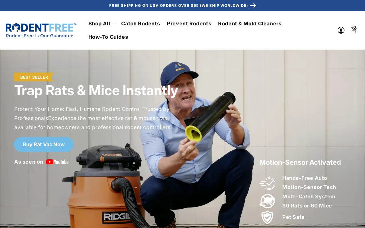Open the Prevent Rodents page
Image resolution: width=365 pixels, height=228 pixels.
pyautogui.click(x=189, y=24)
